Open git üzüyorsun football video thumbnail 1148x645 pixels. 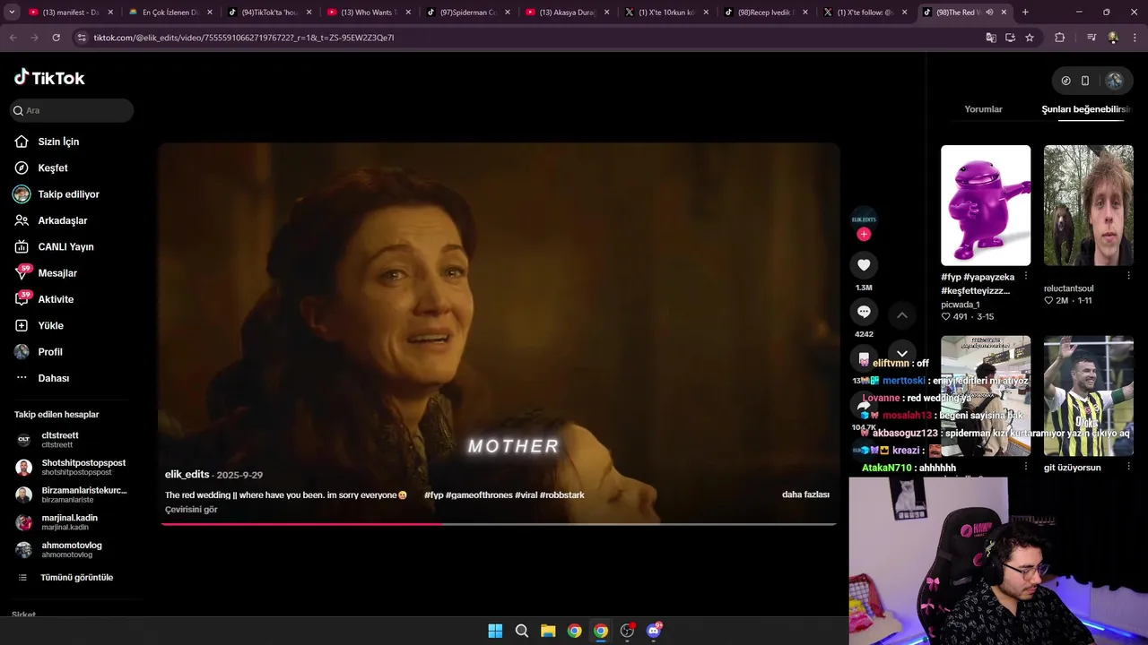tap(1089, 396)
